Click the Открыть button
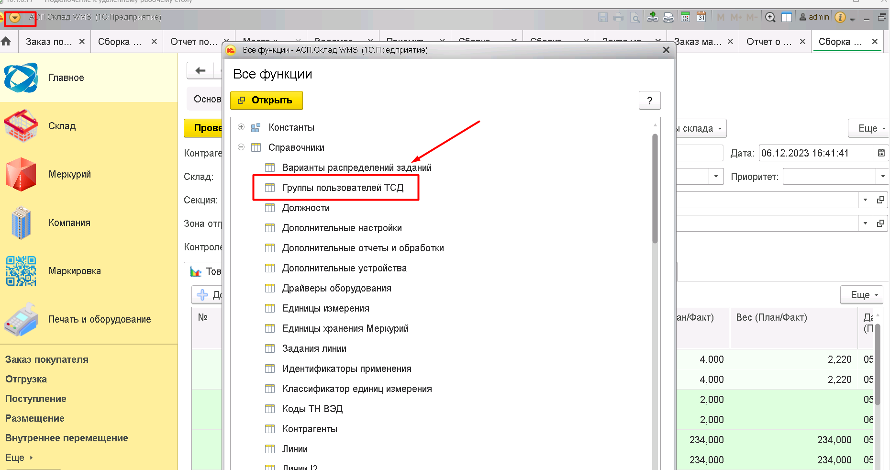Viewport: 890px width, 470px height. coord(267,100)
